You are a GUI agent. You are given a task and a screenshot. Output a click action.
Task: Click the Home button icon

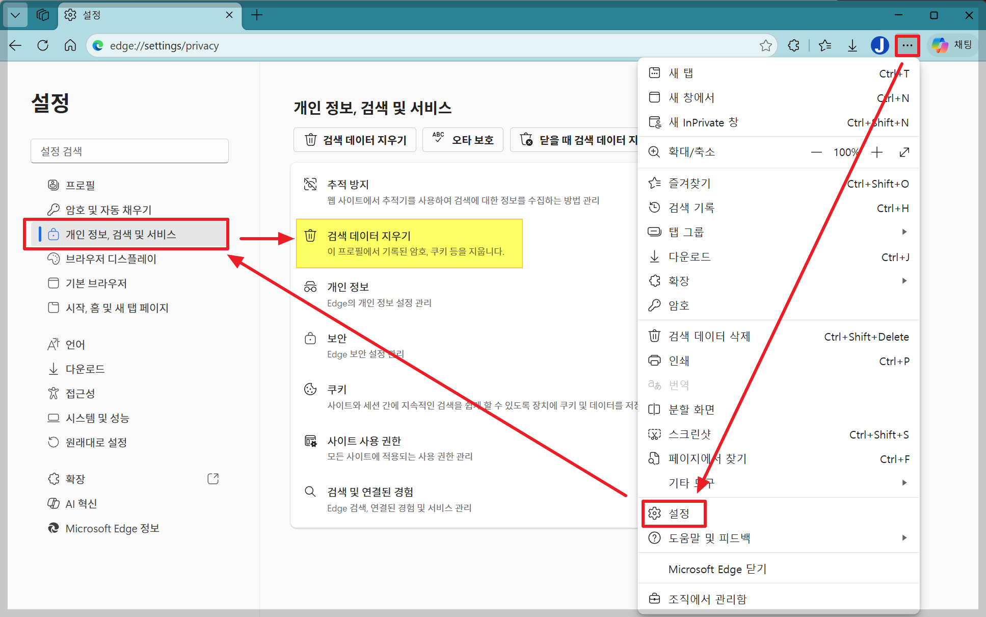click(70, 45)
